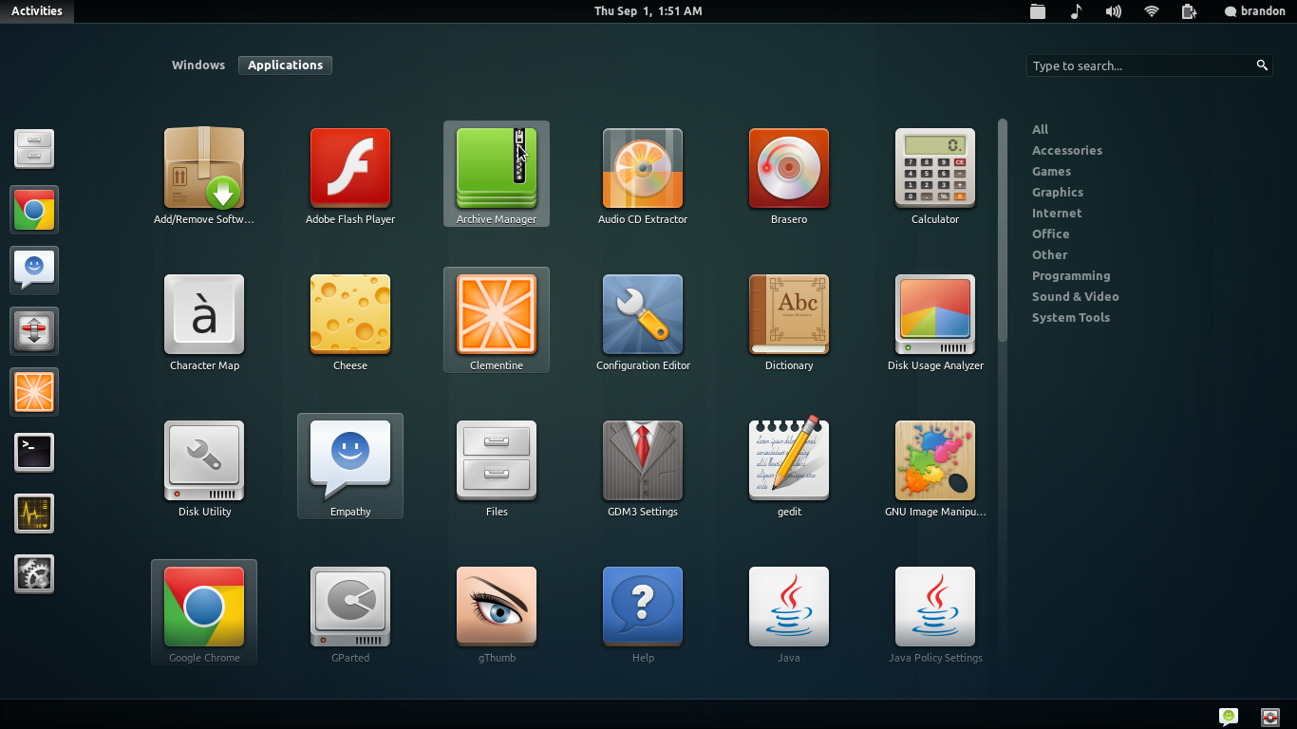Open the volume speaker indicator

coord(1114,11)
